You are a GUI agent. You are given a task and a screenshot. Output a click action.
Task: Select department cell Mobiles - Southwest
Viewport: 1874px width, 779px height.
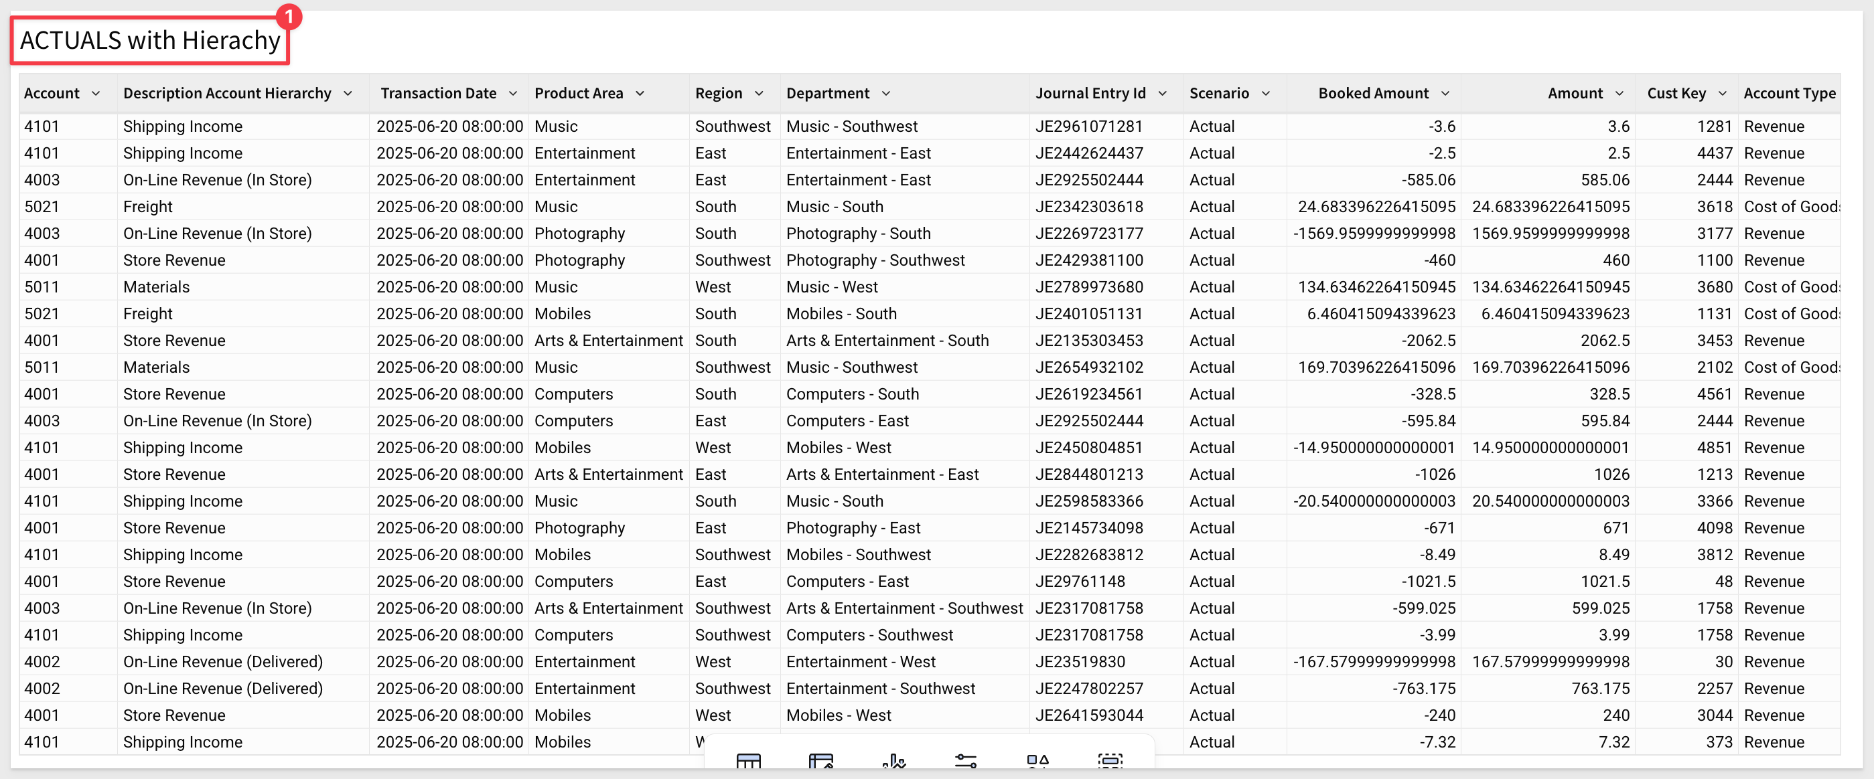click(859, 555)
